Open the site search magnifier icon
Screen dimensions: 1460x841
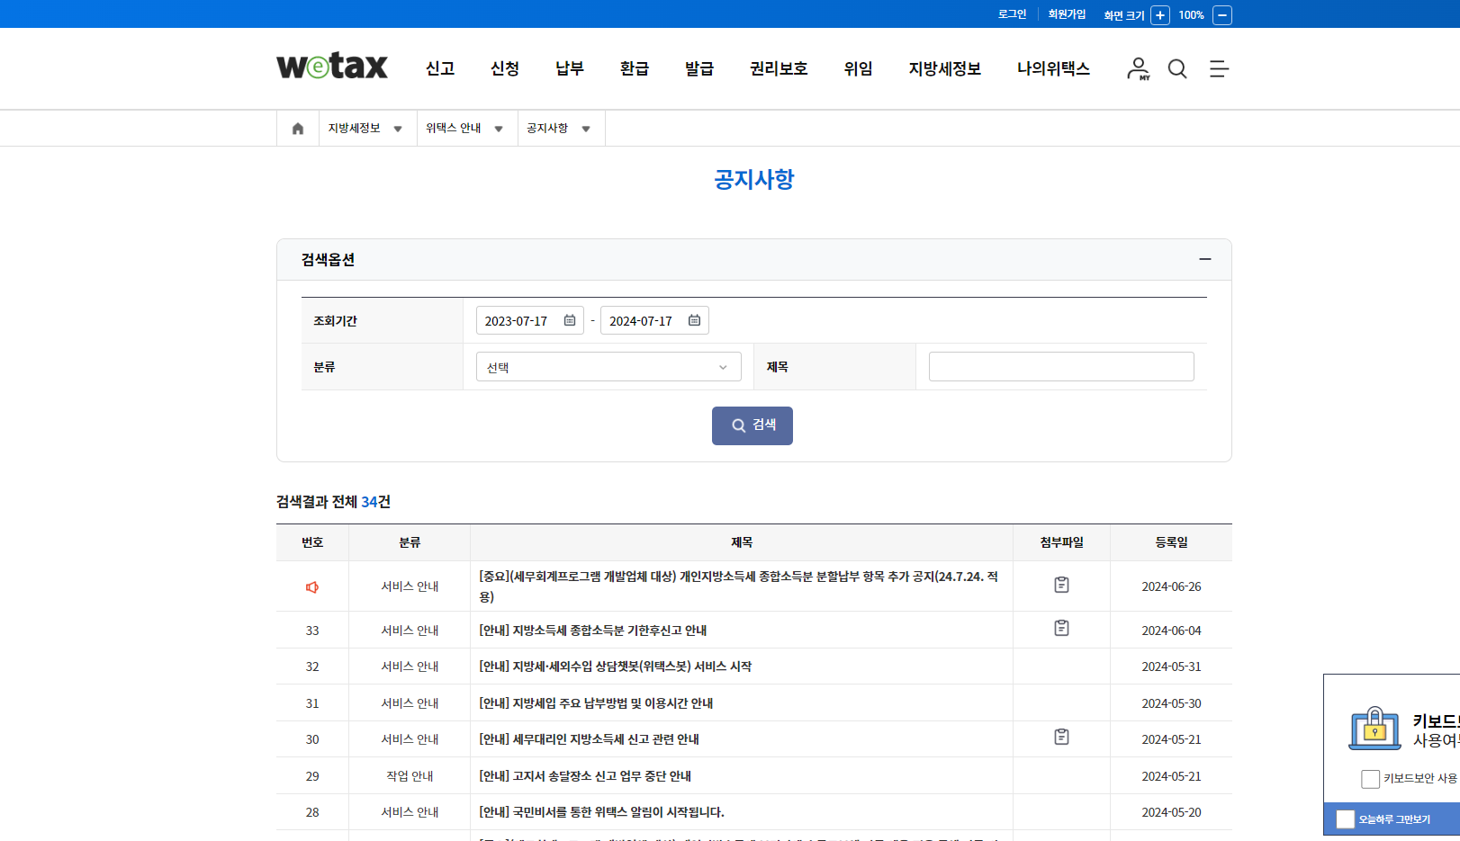(1177, 68)
